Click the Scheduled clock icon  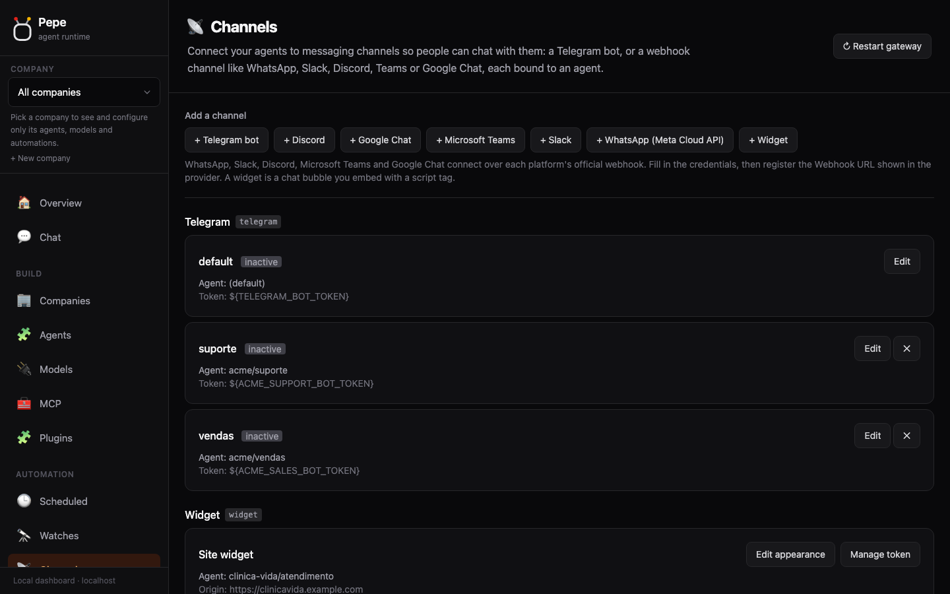pyautogui.click(x=24, y=501)
